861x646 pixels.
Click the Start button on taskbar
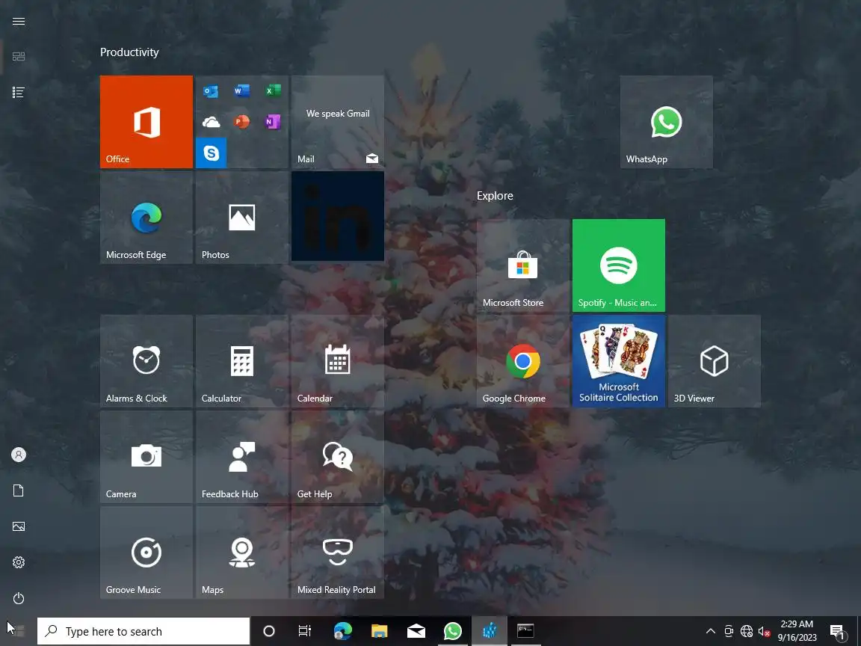18,631
